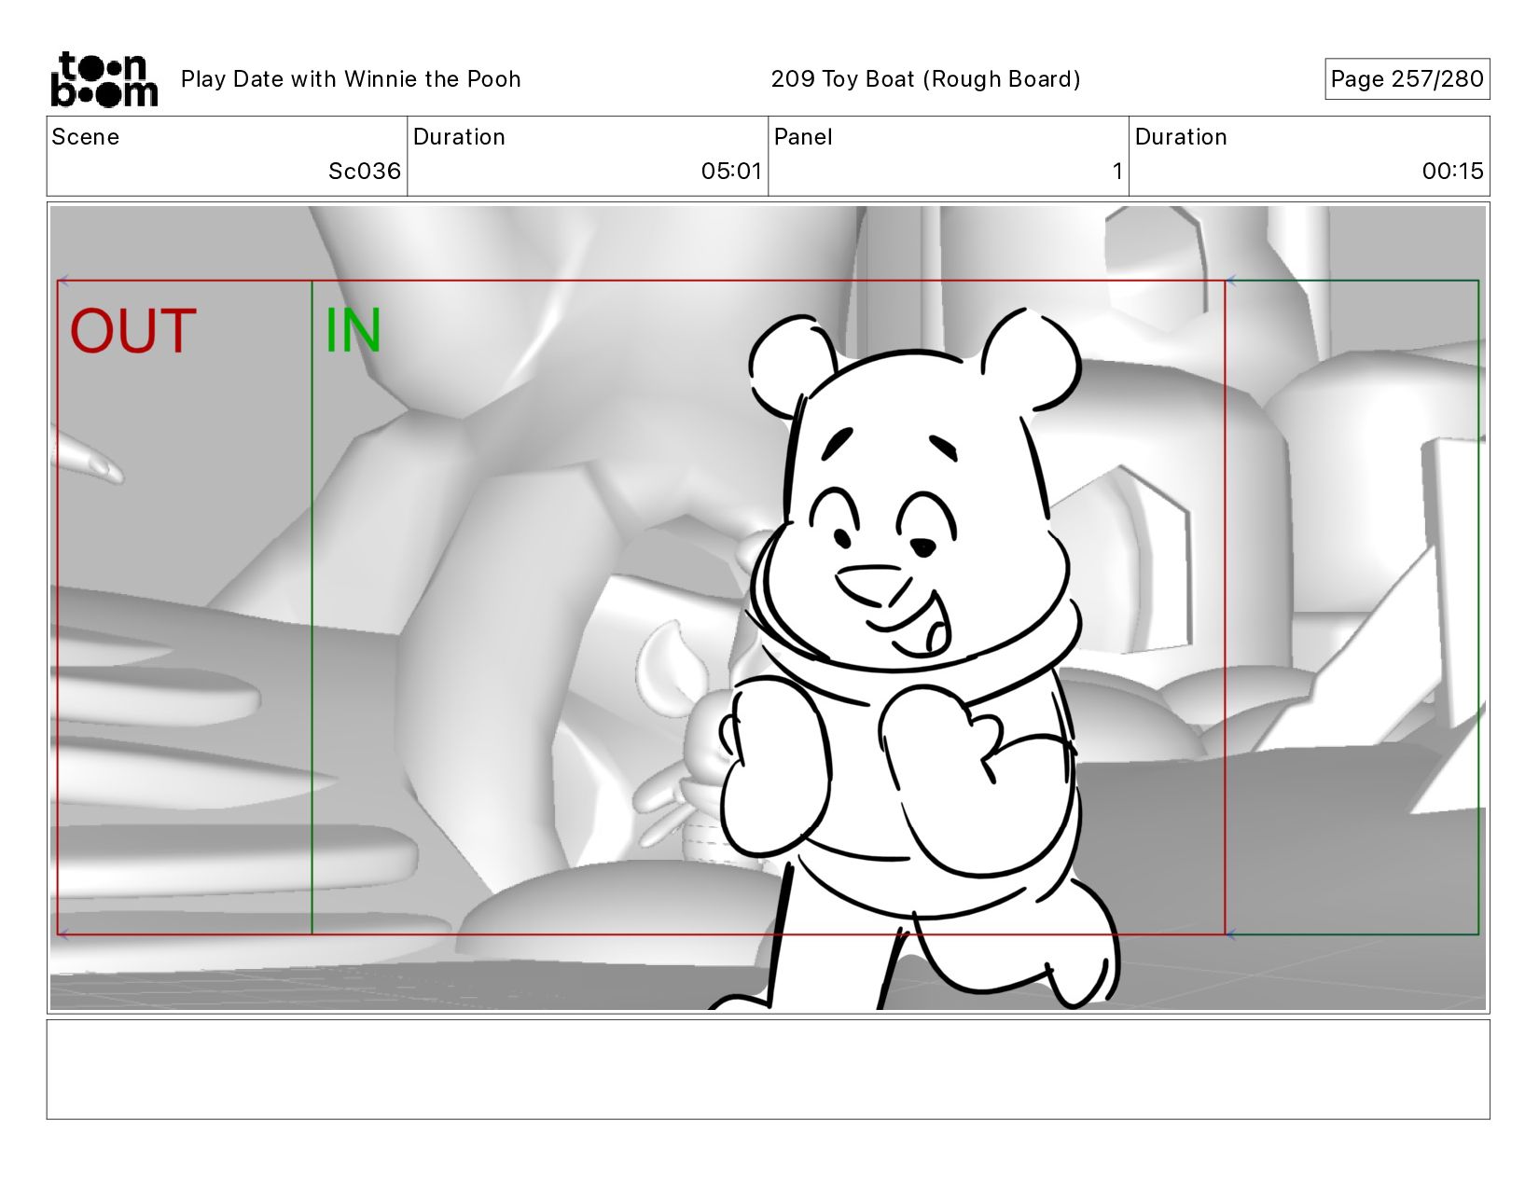Click the '209 Toy Boat (Rough Board)' heading
1539x1189 pixels.
click(925, 79)
